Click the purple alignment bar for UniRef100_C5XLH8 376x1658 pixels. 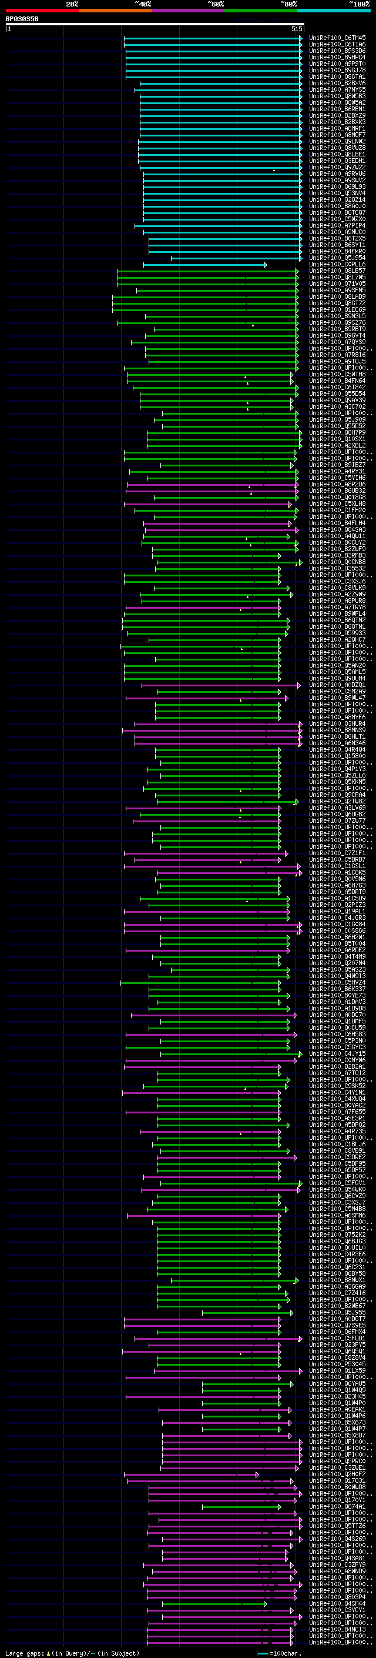coord(208,504)
